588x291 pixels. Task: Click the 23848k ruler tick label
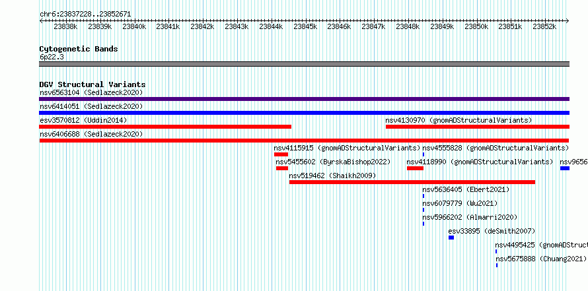[x=408, y=26]
